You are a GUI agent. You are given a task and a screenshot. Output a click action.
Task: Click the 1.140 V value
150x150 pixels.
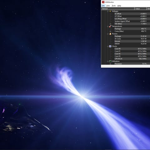pos(144,24)
